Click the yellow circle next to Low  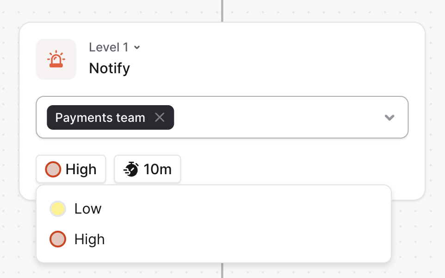[x=57, y=209]
